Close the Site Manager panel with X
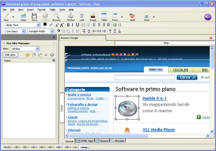The width and height of the screenshot is (216, 151). 54,37
